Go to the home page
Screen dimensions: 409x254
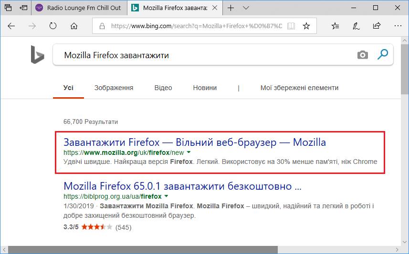pos(74,26)
